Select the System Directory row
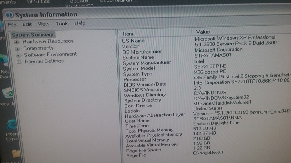 click(x=143, y=100)
